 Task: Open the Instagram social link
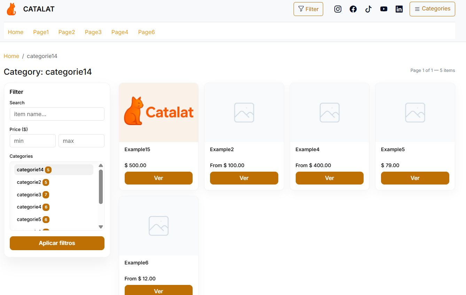(338, 9)
